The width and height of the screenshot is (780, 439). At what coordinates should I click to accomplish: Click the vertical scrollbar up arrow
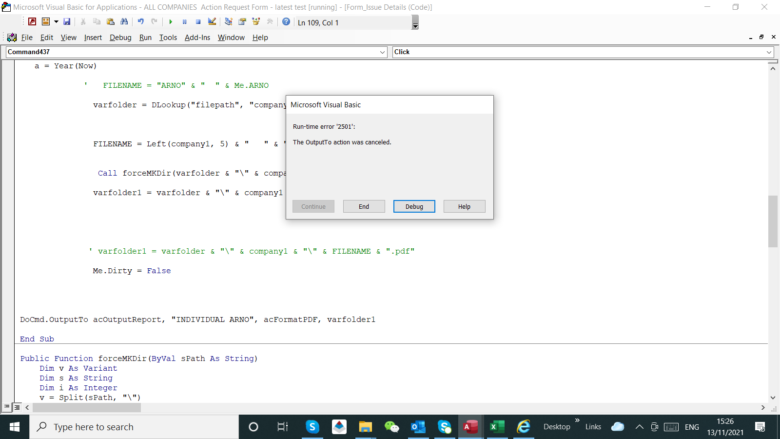click(x=773, y=68)
